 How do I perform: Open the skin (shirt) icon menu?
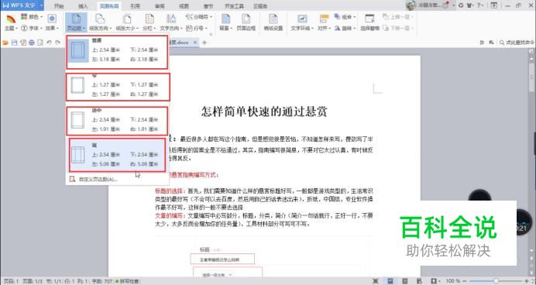[470, 5]
